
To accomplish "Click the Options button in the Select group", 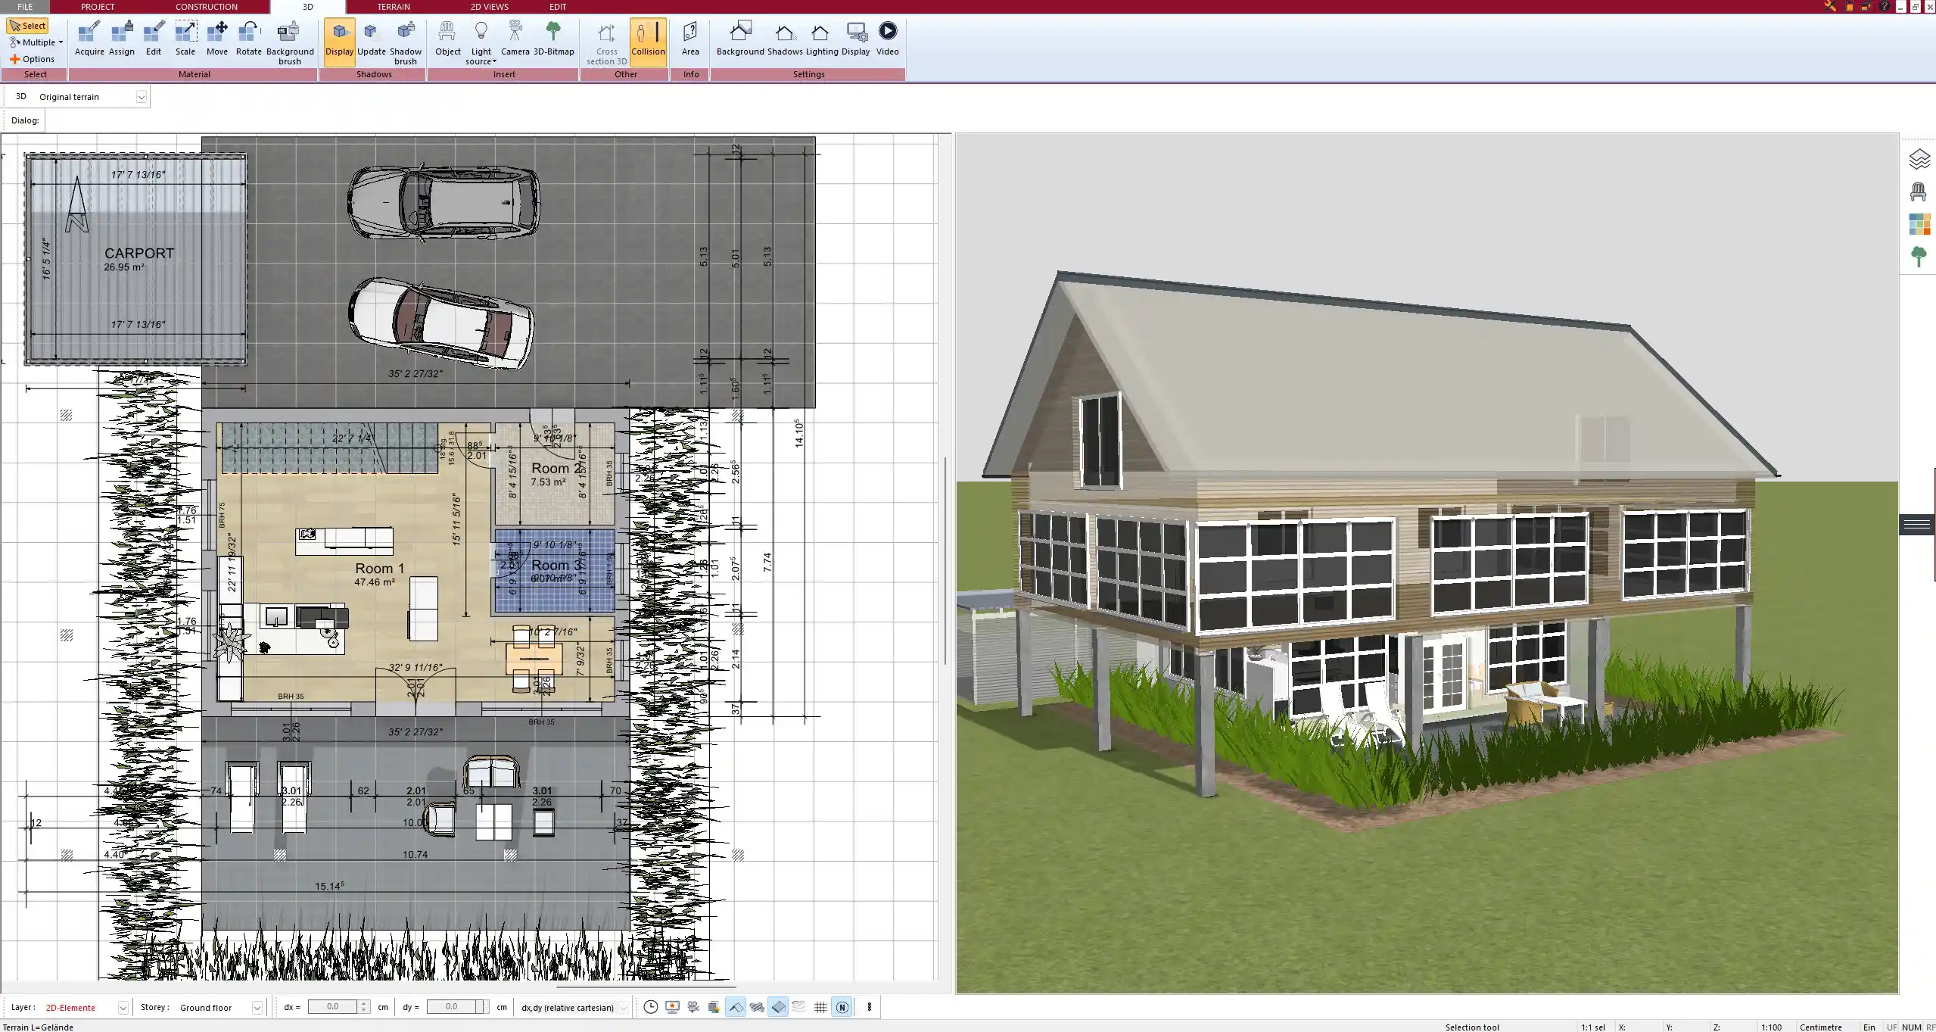I will pos(33,58).
